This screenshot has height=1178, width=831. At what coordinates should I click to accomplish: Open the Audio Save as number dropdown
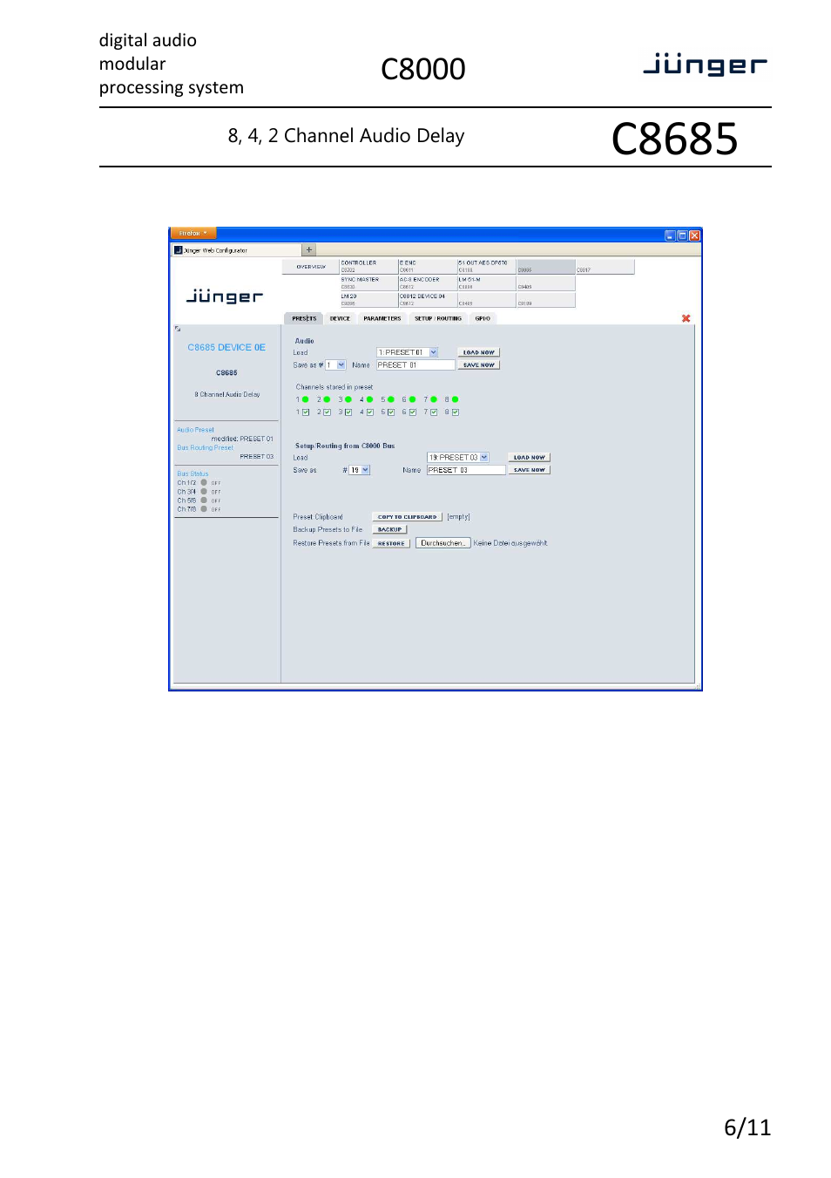335,365
